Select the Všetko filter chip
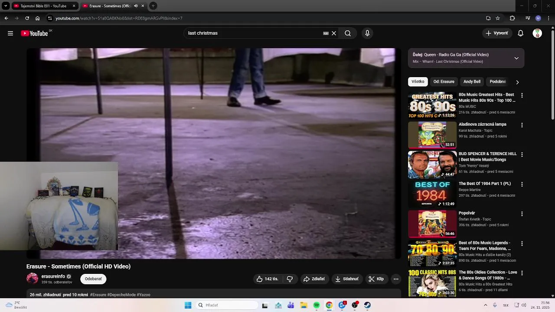This screenshot has width=555, height=312. 418,81
